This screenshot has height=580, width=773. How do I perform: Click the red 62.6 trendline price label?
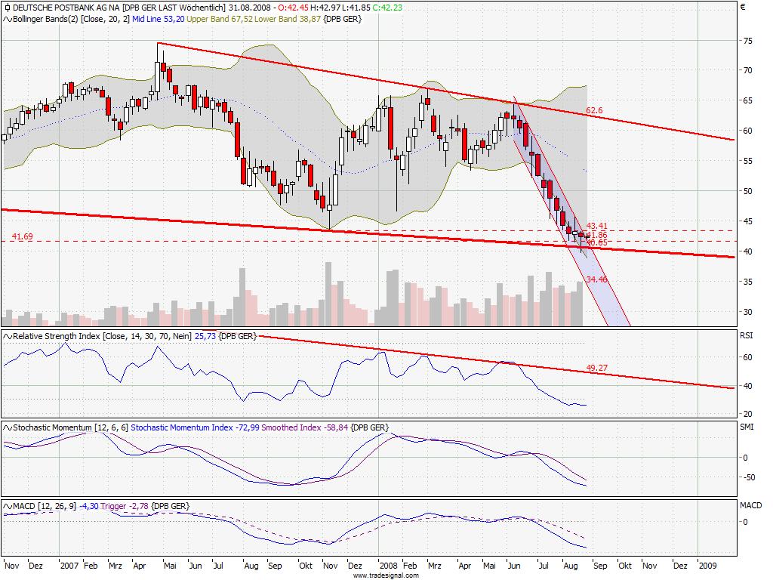click(x=593, y=110)
